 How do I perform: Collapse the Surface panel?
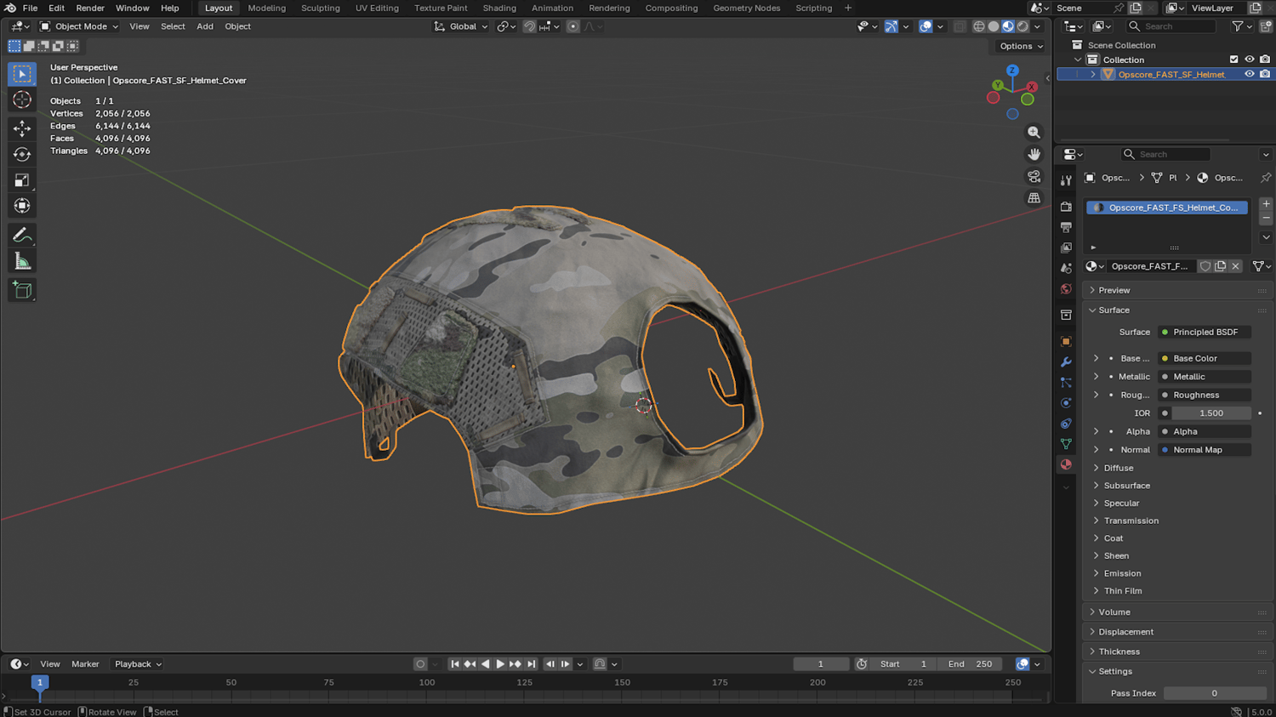pyautogui.click(x=1113, y=310)
